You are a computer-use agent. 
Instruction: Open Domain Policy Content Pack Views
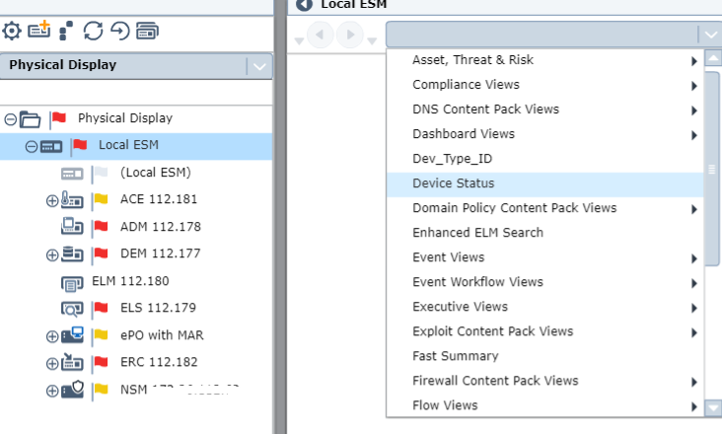tap(544, 208)
